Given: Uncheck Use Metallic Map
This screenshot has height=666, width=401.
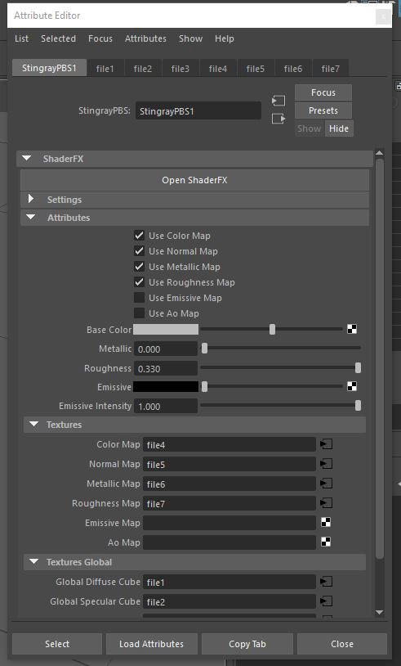Looking at the screenshot, I should tap(139, 267).
